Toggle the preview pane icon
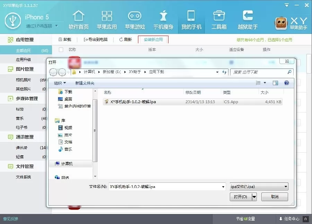This screenshot has height=224, width=312. tap(275, 83)
